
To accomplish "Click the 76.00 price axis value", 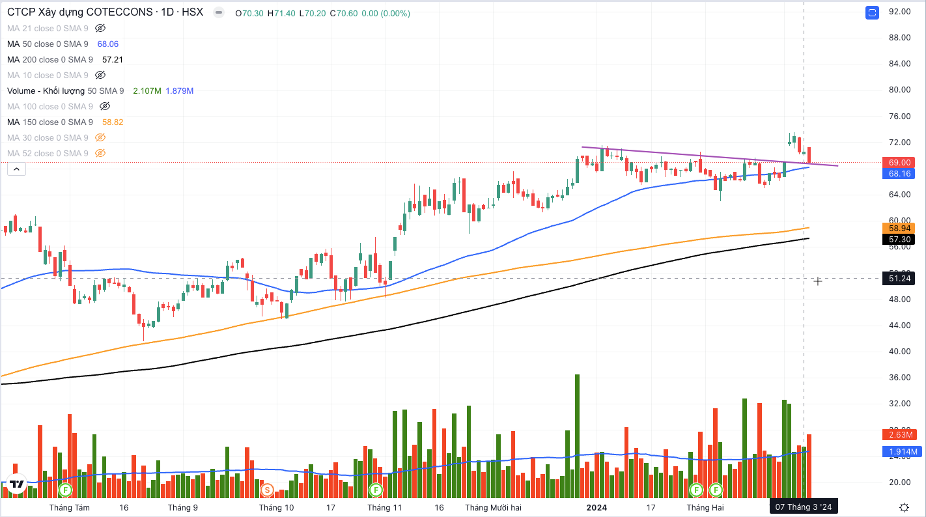I will coord(899,116).
